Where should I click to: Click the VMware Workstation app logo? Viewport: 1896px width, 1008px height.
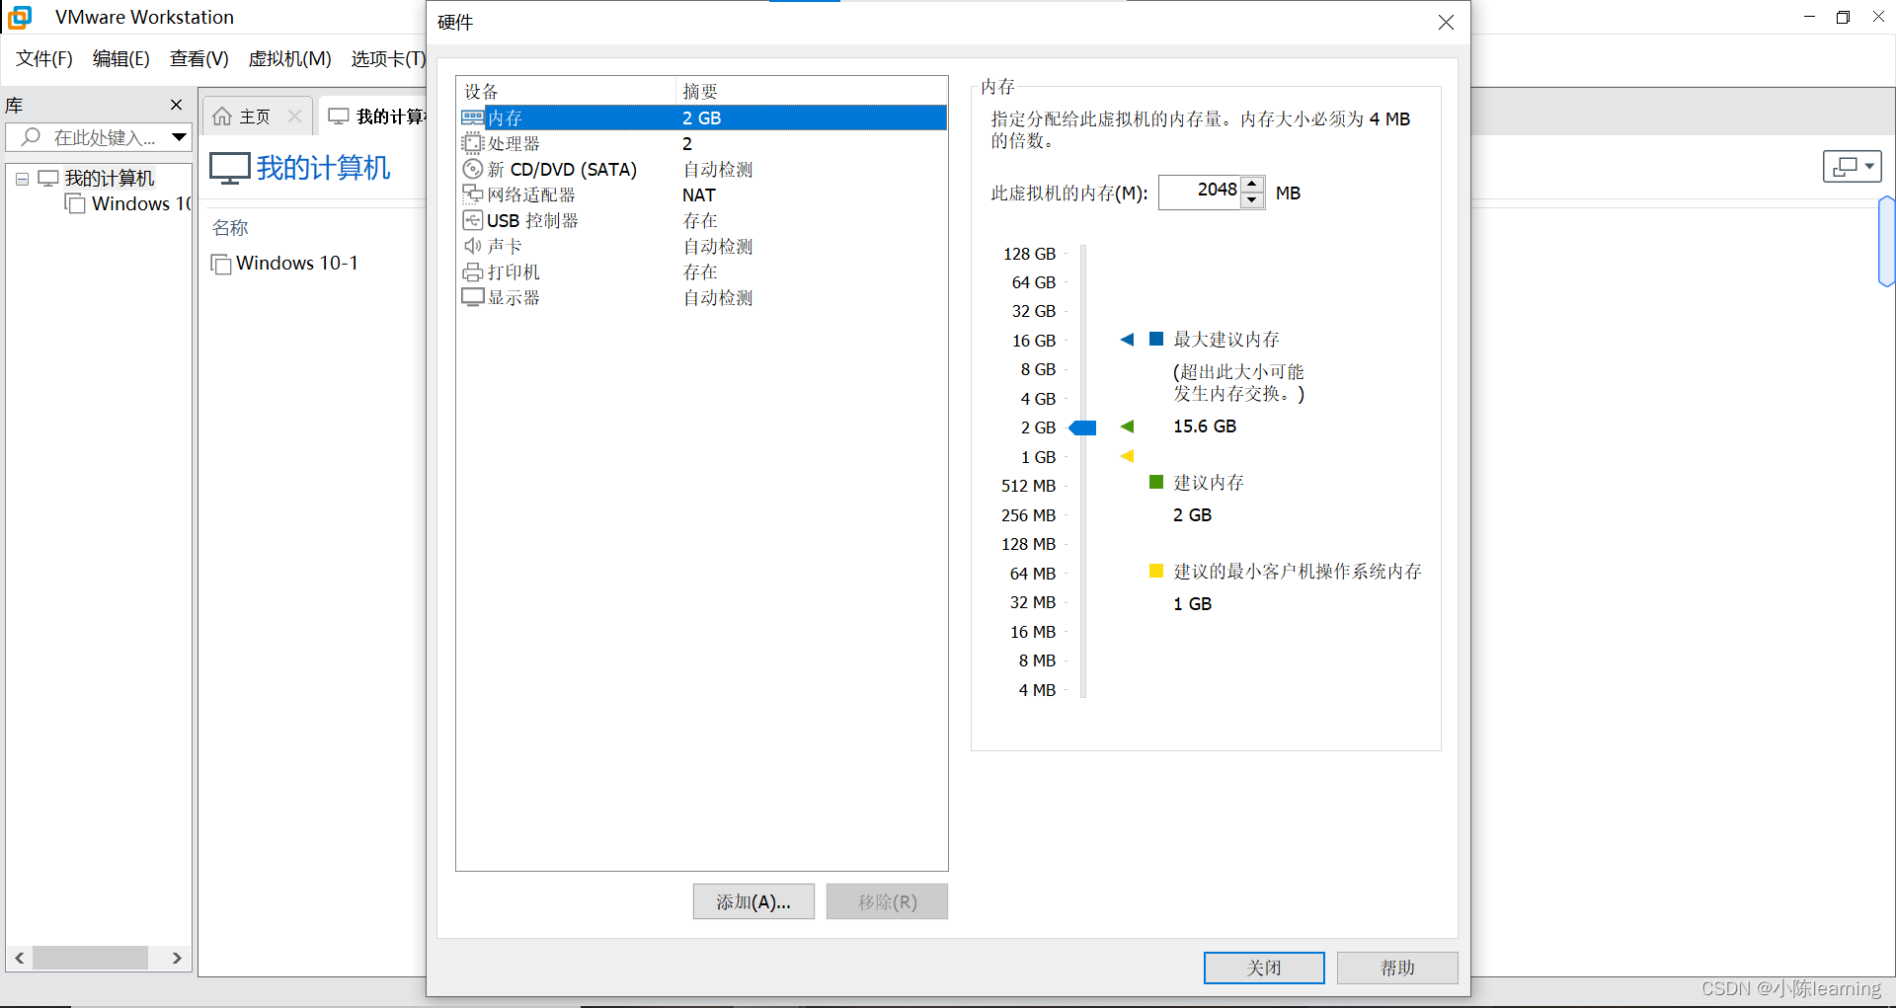20,17
